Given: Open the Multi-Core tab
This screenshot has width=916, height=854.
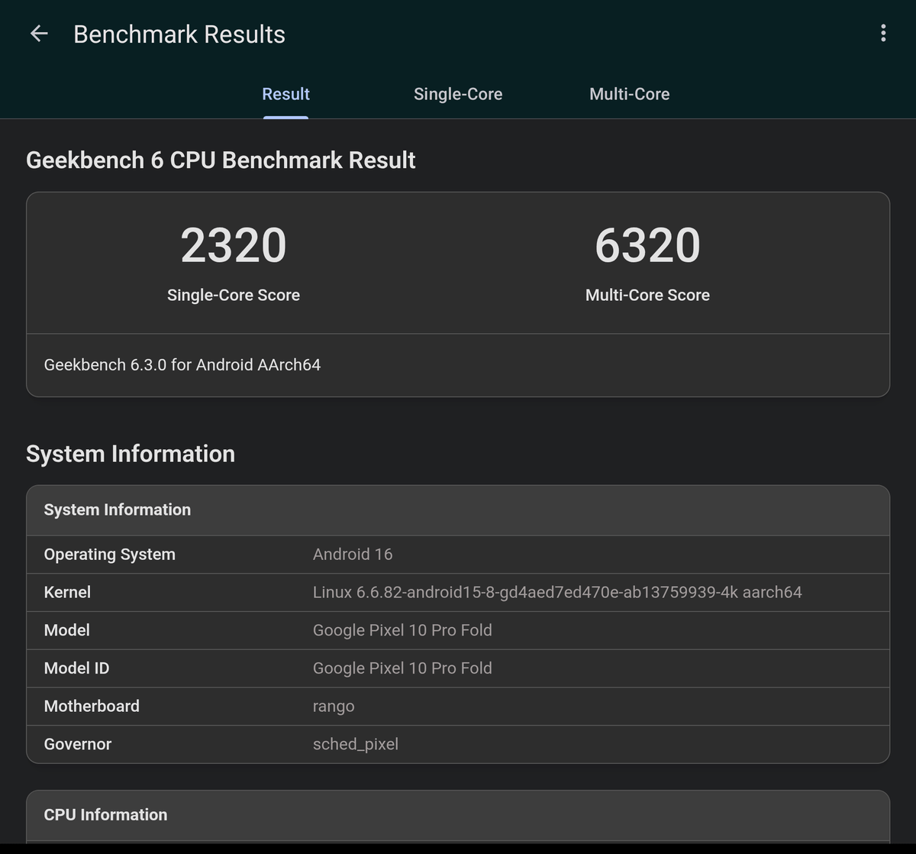Looking at the screenshot, I should (629, 94).
